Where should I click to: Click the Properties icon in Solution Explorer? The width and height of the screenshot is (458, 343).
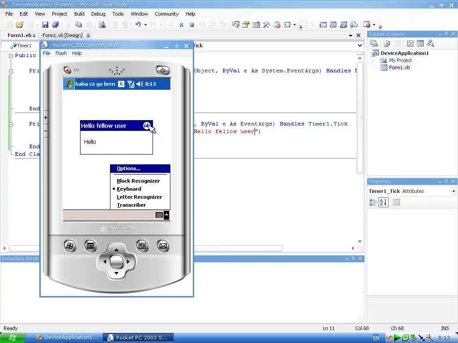374,44
